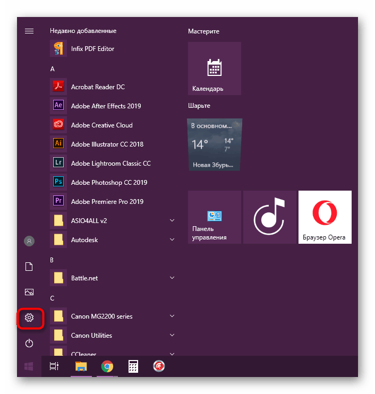375x394 pixels.
Task: Select the Infix PDF Editor label
Action: pos(92,49)
